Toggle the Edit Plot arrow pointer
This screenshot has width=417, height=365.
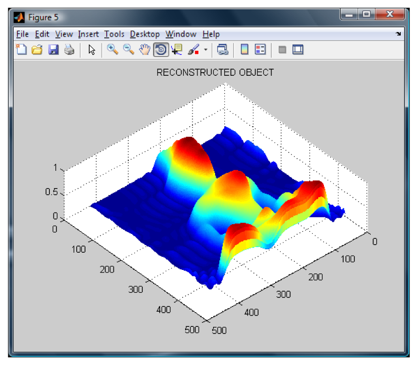(x=92, y=50)
